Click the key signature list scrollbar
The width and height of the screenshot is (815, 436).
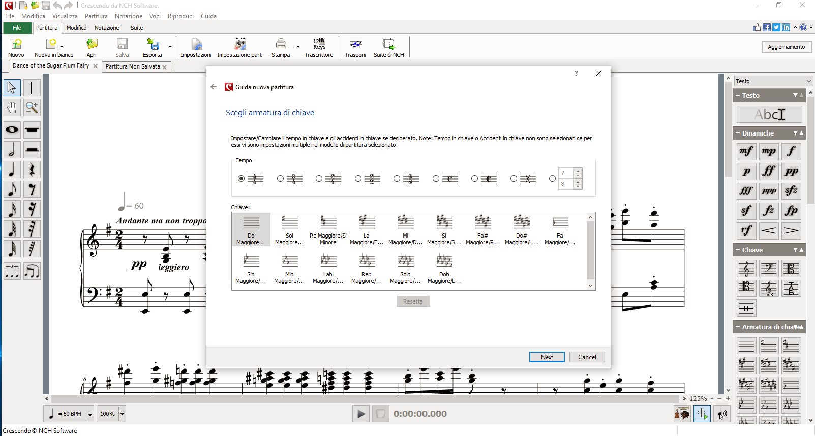coord(590,251)
